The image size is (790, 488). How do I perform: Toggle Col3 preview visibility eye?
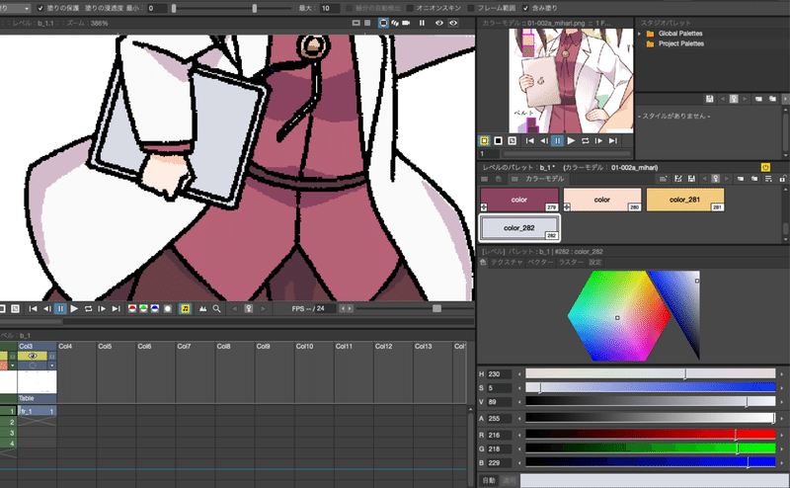pos(33,356)
